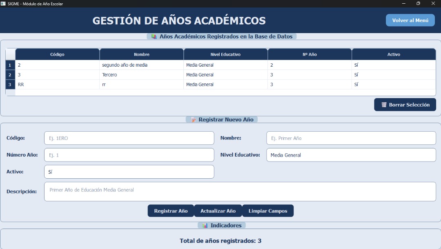Viewport: 441px width, 249px height.
Task: Click the Limpiar Campos button
Action: coord(268,211)
